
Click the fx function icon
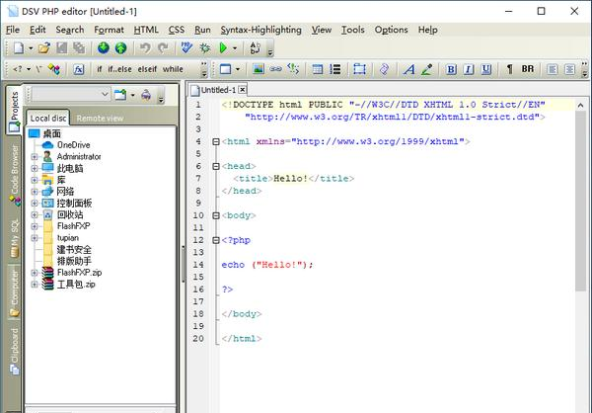(79, 70)
